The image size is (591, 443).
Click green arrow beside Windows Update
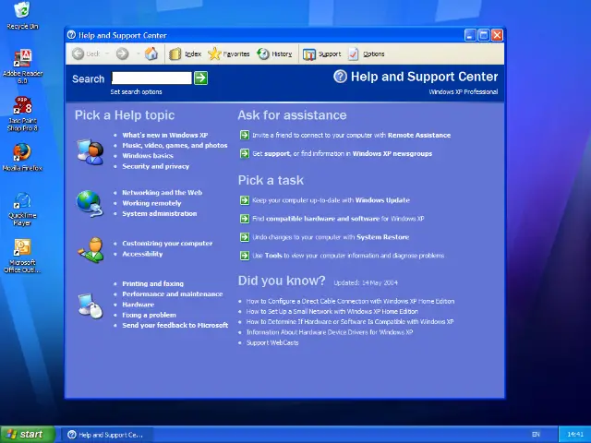[245, 200]
